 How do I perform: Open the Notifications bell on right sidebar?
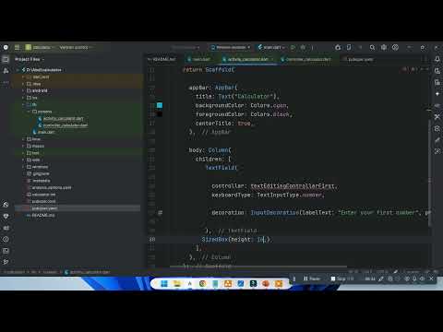437,59
